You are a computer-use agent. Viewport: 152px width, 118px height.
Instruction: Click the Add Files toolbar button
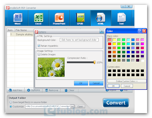tap(16, 90)
